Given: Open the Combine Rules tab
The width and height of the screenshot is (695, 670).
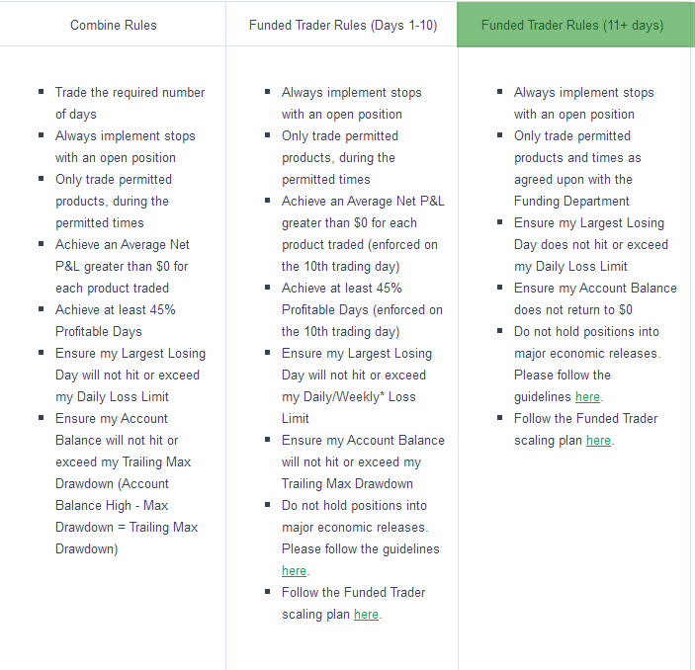Looking at the screenshot, I should click(x=113, y=25).
